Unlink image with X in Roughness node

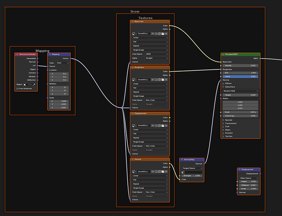click(x=166, y=79)
